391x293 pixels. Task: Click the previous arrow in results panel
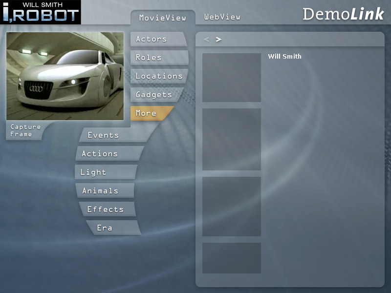click(x=207, y=39)
